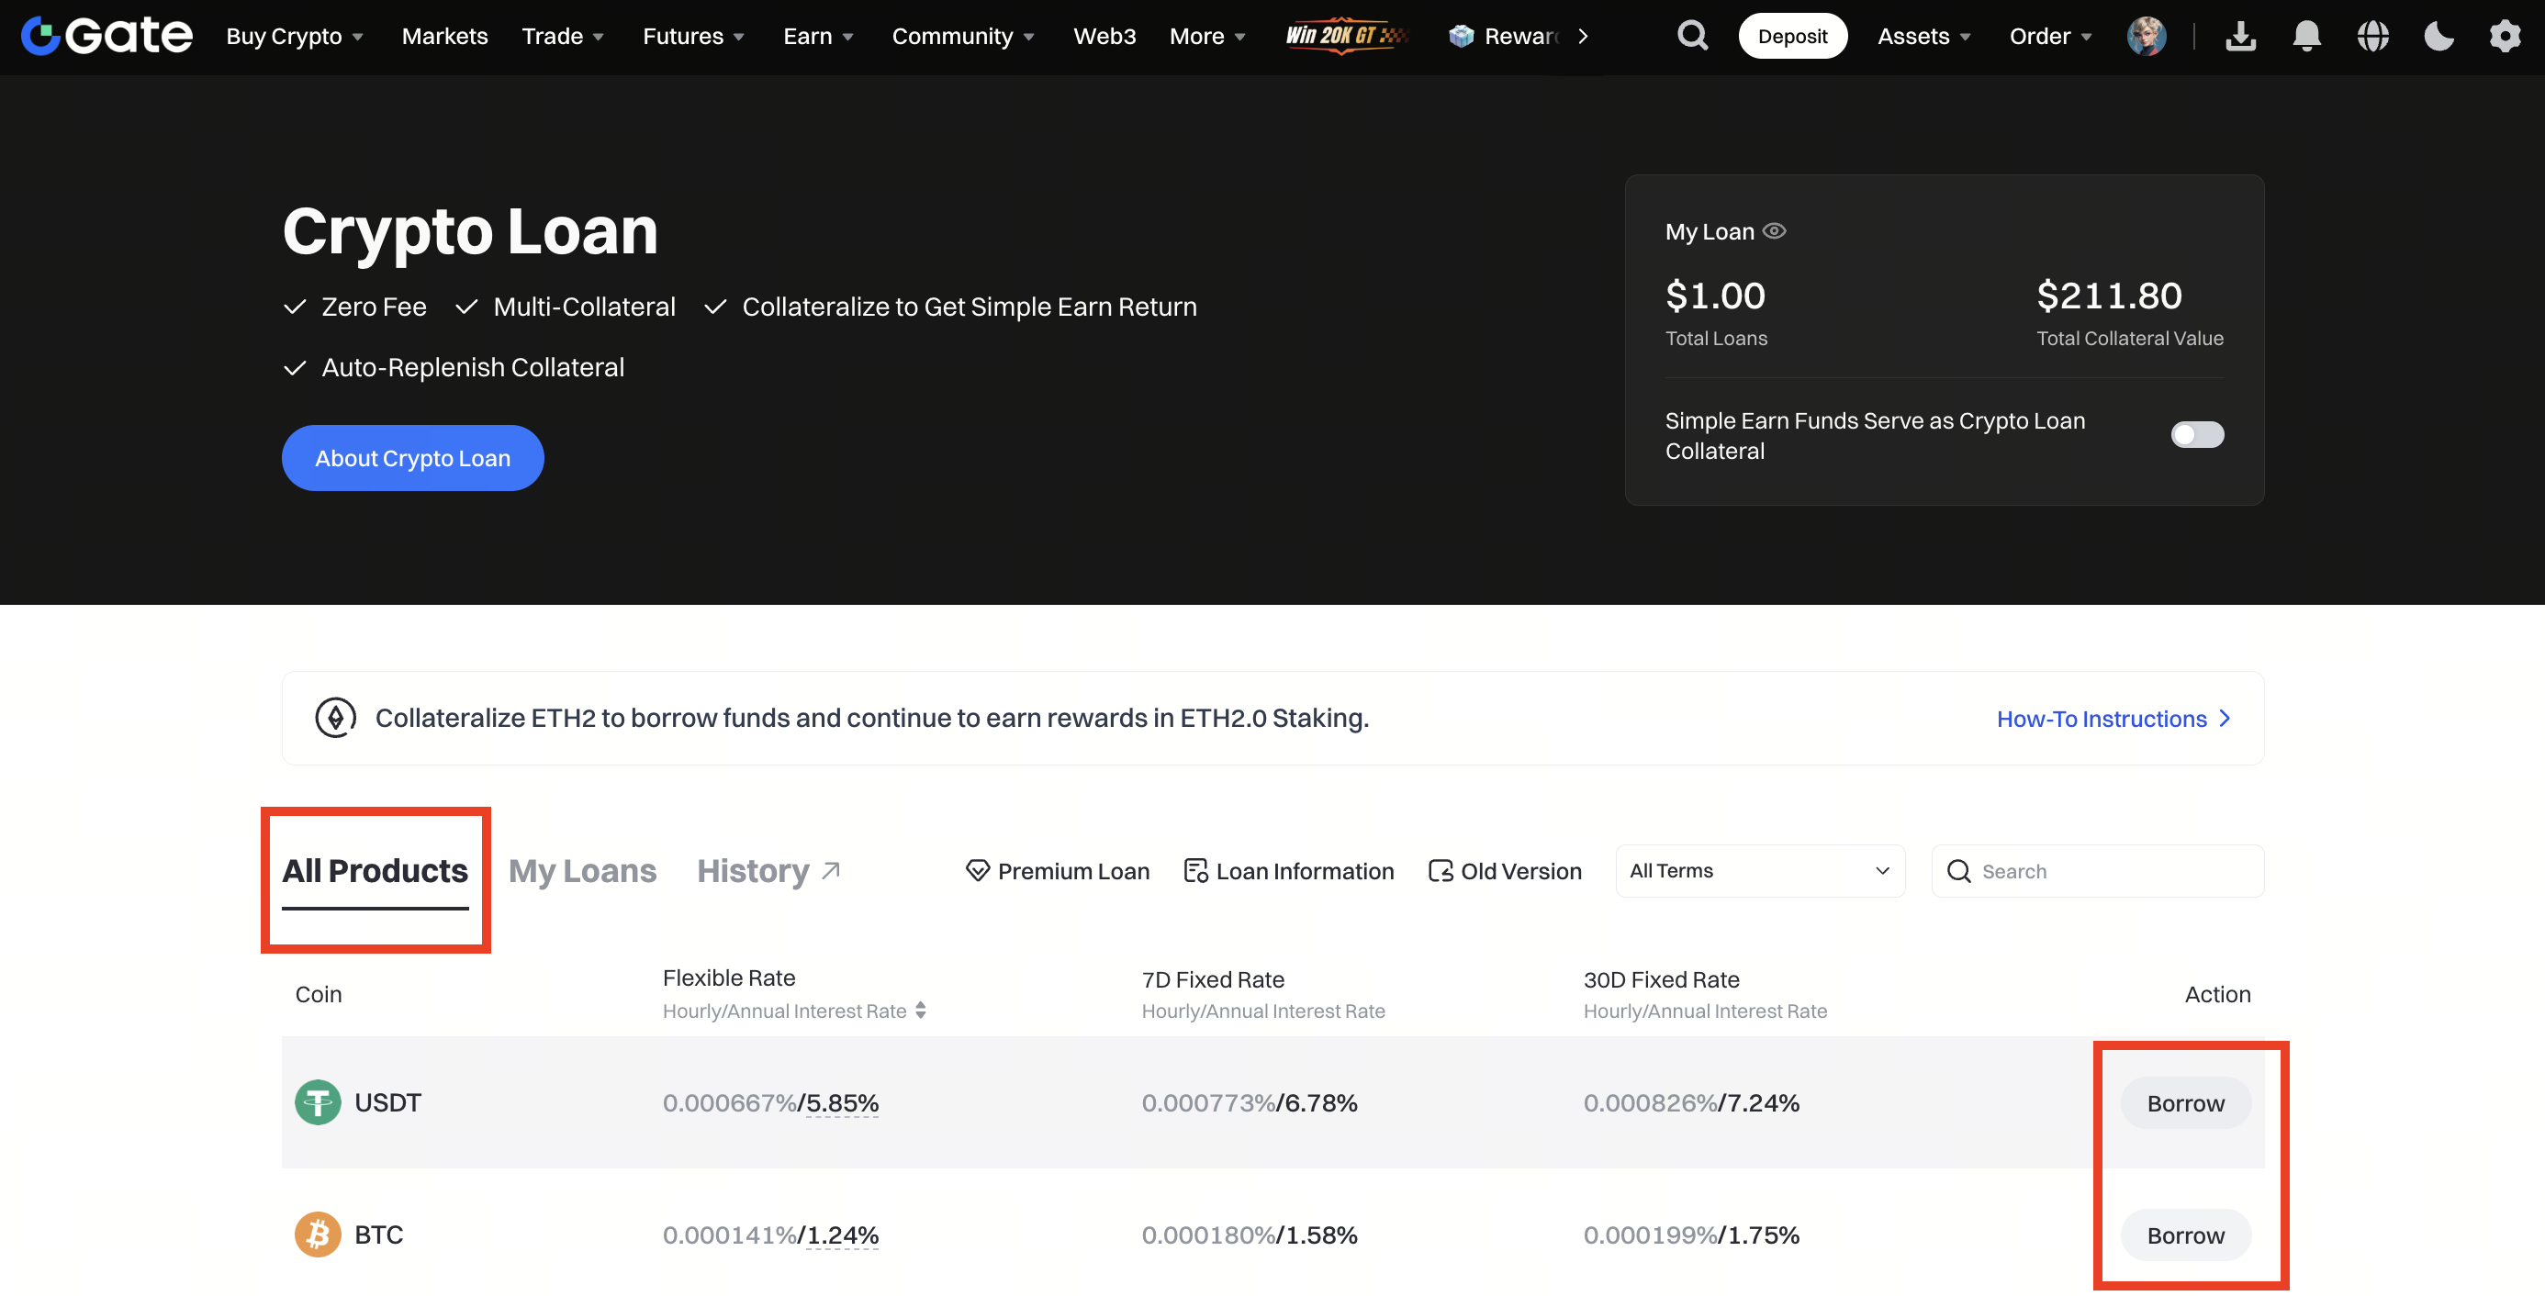Image resolution: width=2545 pixels, height=1296 pixels.
Task: Hide My Loan balance with eye icon
Action: 1775,231
